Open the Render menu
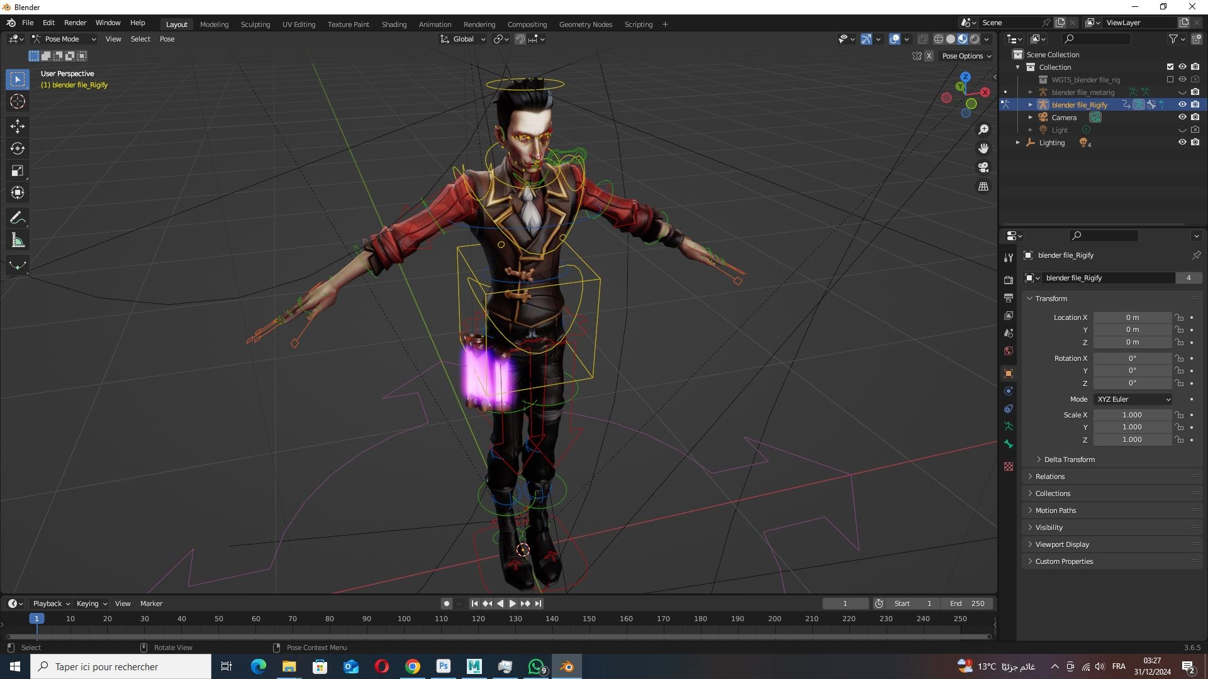 [75, 23]
